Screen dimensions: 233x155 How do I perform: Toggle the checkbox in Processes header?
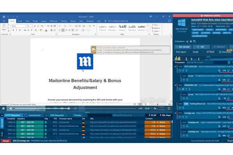[x=229, y=62]
